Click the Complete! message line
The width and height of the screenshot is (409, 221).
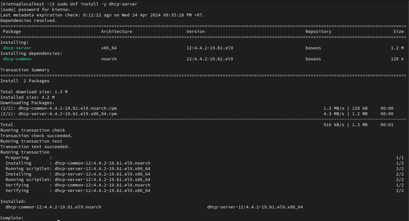pyautogui.click(x=12, y=218)
